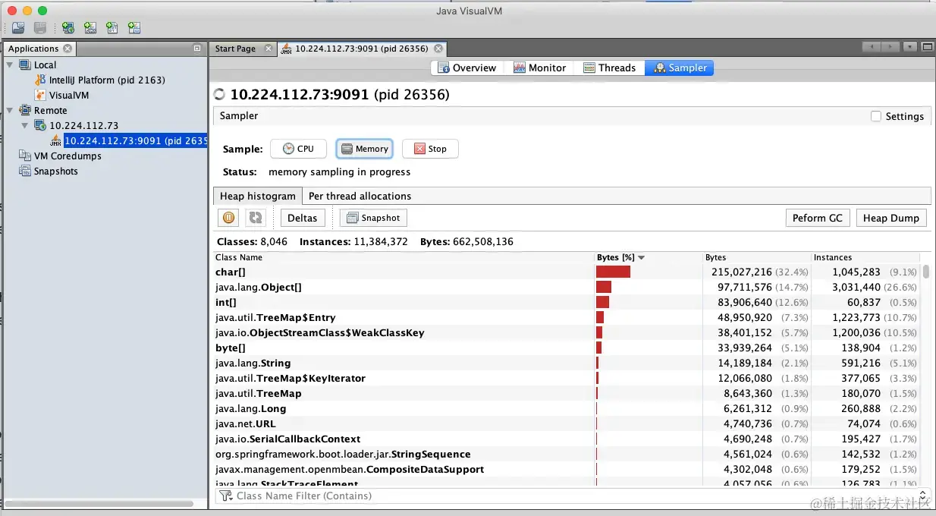Click the Applications panel's horizontal scrollbar
This screenshot has width=936, height=516.
pyautogui.click(x=99, y=503)
